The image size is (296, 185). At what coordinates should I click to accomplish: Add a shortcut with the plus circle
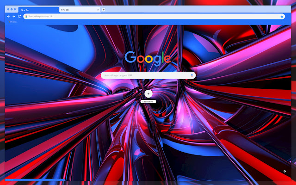(148, 93)
